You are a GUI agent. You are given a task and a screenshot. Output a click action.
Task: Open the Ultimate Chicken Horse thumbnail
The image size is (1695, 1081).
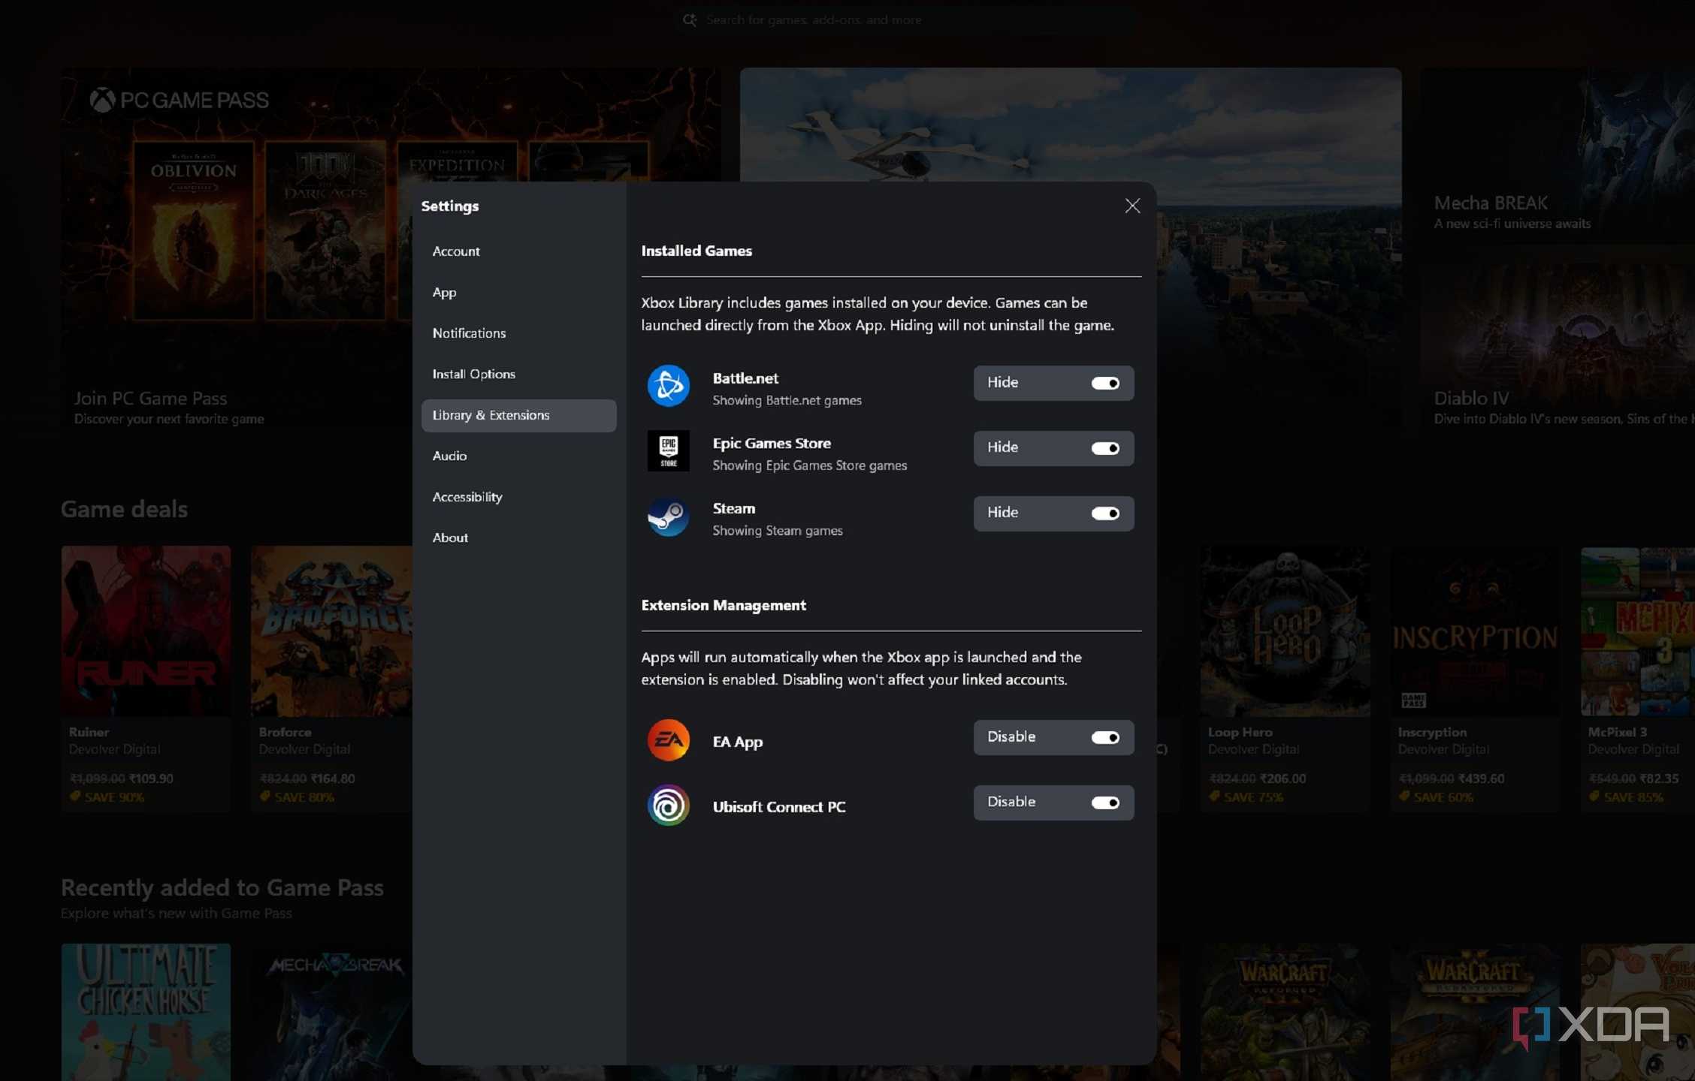tap(146, 1012)
